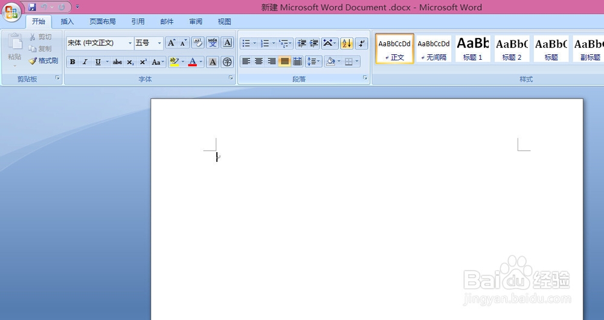604x320 pixels.
Task: Sort text with A-Z icon
Action: (347, 43)
